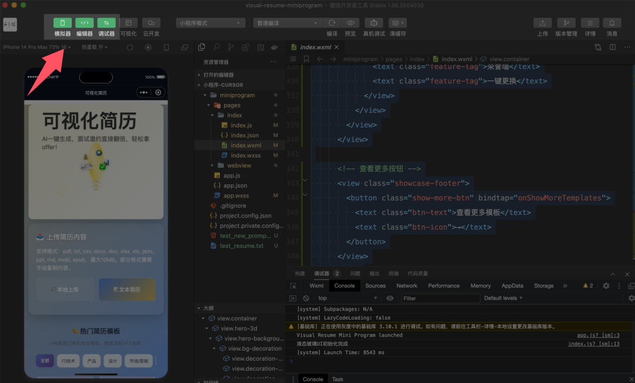Open 版本管理 version control button
Screen dimensions: 635x383
566,23
